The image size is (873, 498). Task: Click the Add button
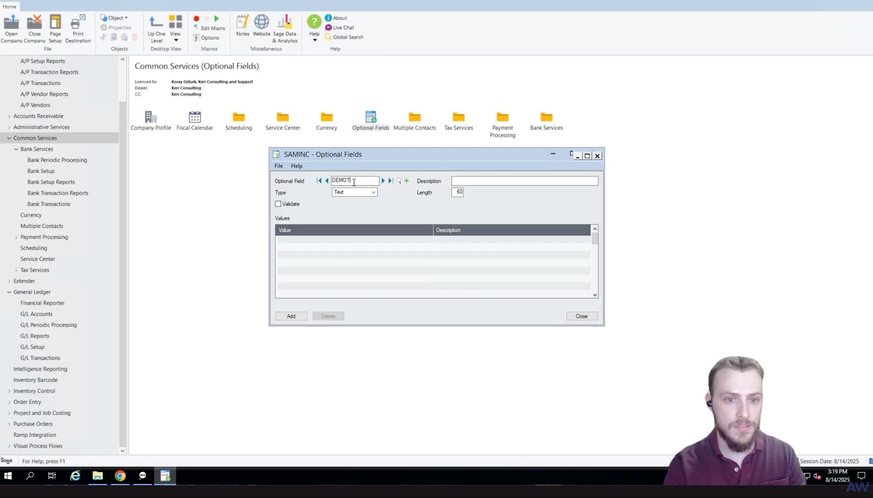[x=291, y=316]
